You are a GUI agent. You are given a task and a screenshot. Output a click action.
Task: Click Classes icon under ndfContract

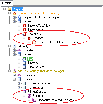[19, 21]
